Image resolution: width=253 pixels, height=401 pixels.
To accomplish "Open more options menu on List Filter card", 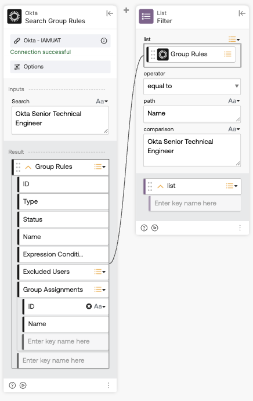I will click(x=240, y=227).
